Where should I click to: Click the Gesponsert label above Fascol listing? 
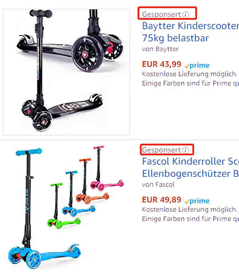coord(161,150)
